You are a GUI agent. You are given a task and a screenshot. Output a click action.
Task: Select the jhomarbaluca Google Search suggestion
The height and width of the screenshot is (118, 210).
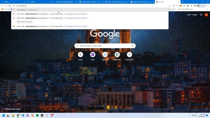(x=90, y=10)
